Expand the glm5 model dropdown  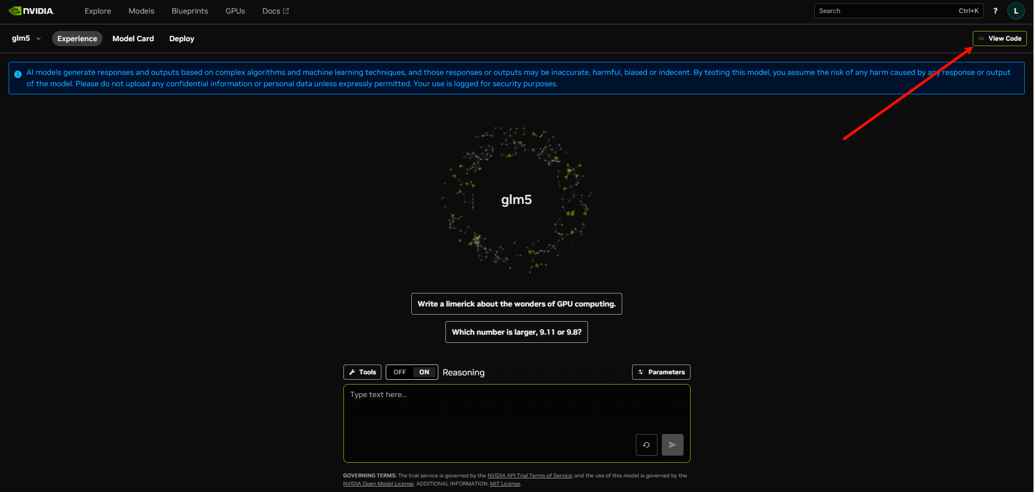point(26,39)
